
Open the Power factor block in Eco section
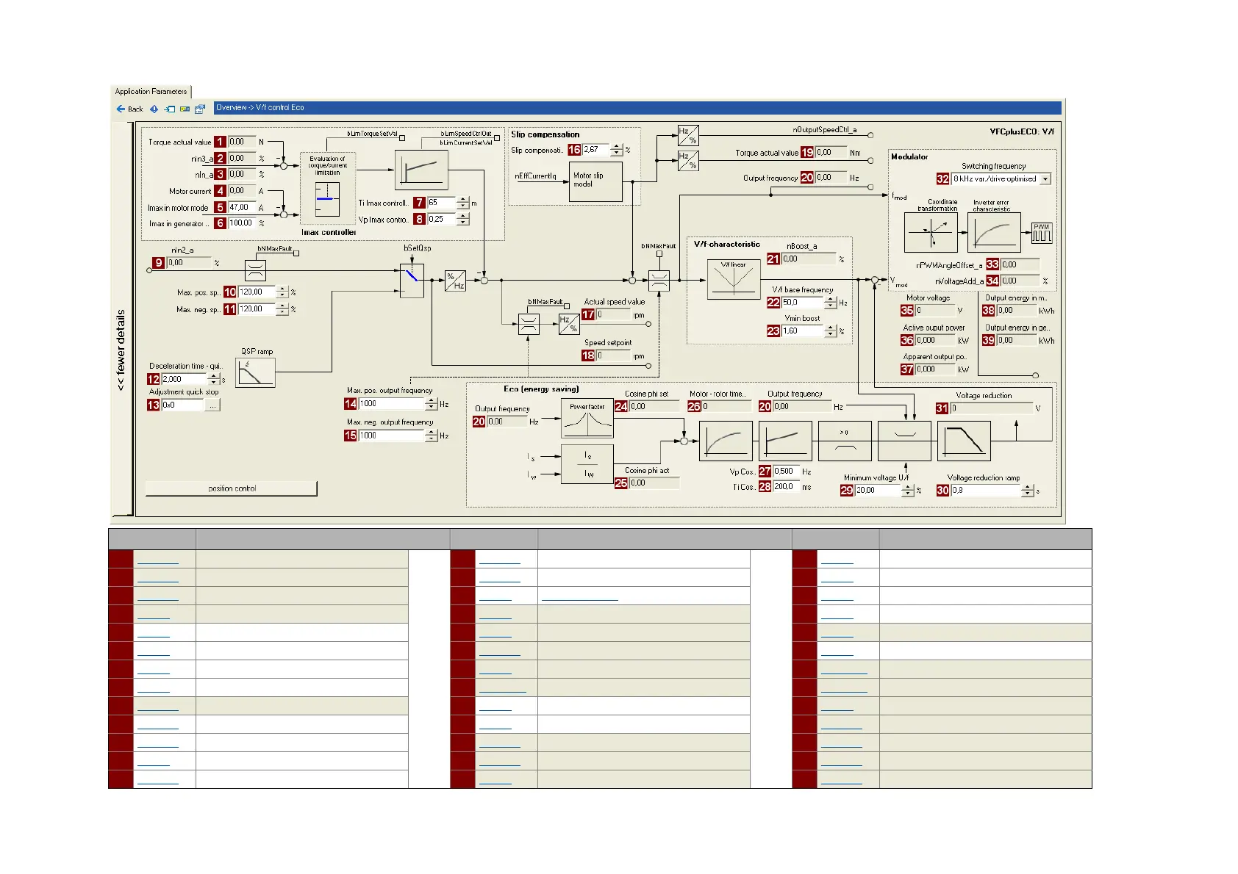587,418
